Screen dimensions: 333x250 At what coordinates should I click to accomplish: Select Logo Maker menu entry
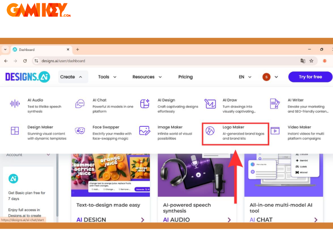235,134
